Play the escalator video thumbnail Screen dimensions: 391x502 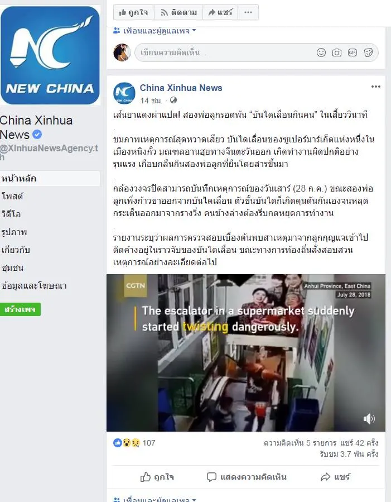pyautogui.click(x=246, y=353)
